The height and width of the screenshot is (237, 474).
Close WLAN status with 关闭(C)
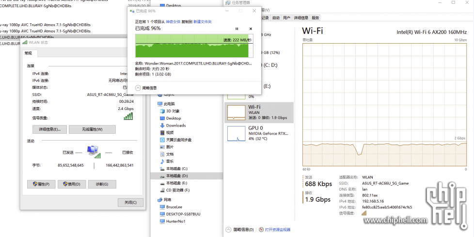[130, 203]
